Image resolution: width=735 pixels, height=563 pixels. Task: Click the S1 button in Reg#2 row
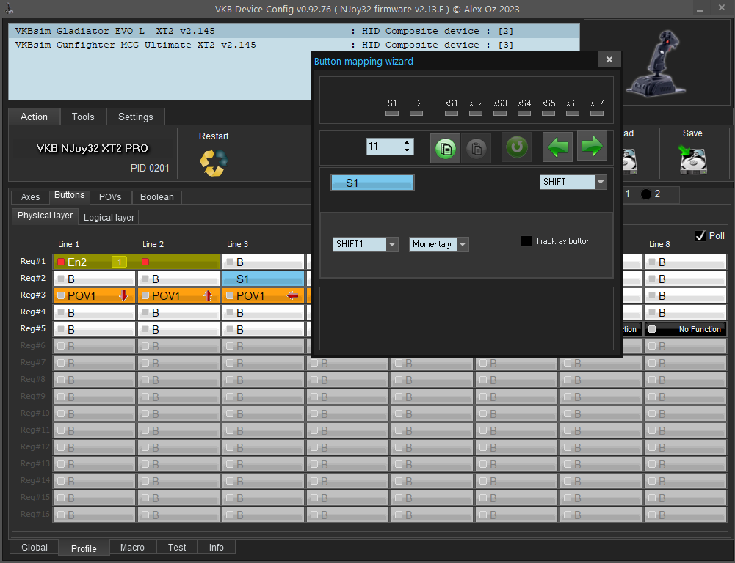point(263,279)
